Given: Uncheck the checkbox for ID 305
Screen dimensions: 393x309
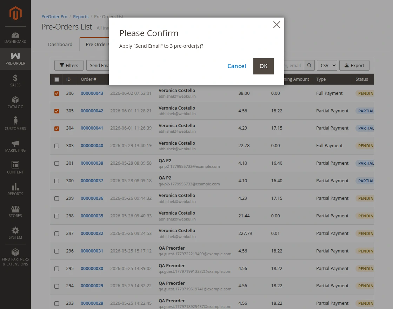Looking at the screenshot, I should 56,111.
